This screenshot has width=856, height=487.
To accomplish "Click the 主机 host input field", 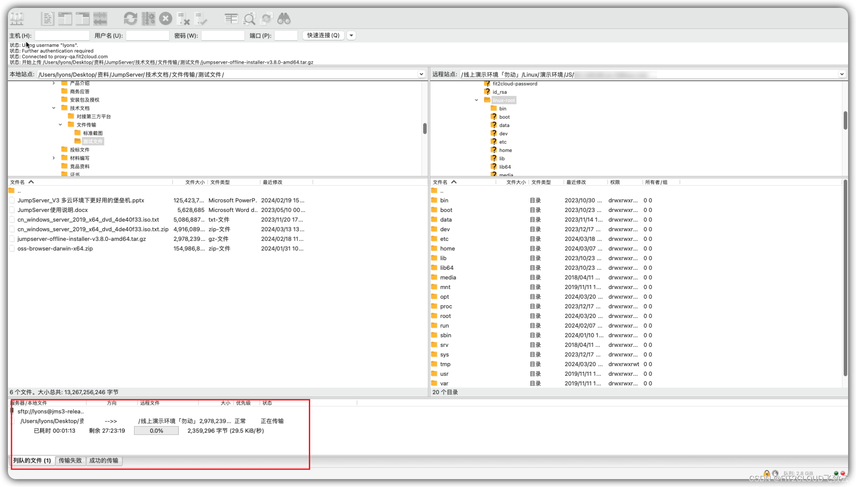I will click(x=62, y=35).
